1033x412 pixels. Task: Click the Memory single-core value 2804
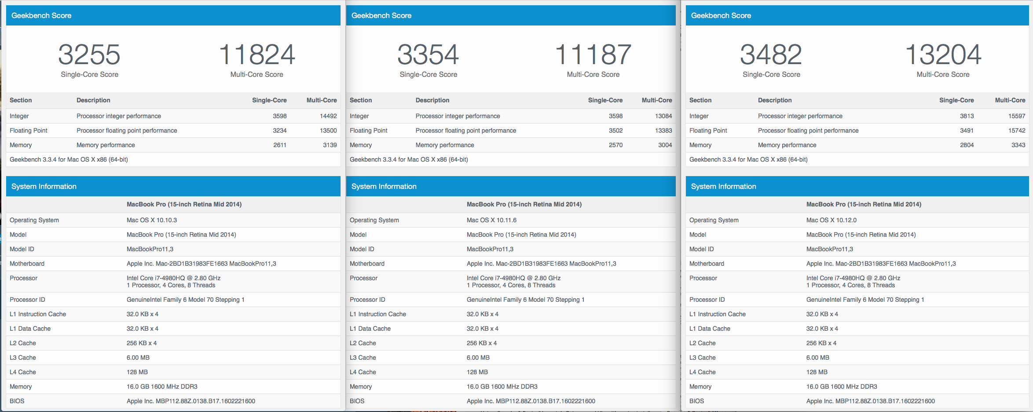coord(967,145)
